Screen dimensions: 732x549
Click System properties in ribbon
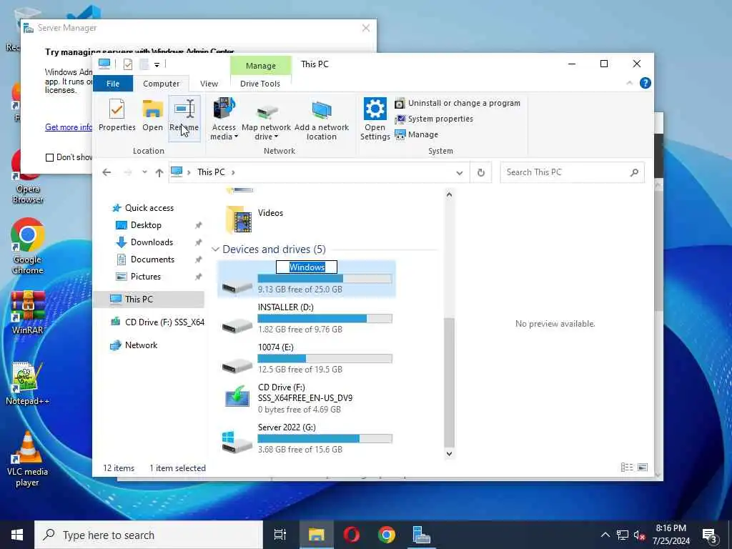click(x=434, y=119)
